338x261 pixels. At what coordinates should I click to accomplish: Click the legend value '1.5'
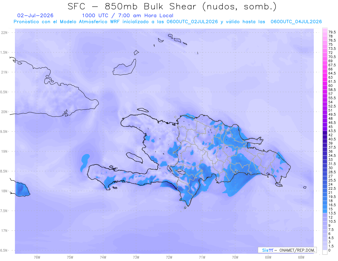pos(331,246)
